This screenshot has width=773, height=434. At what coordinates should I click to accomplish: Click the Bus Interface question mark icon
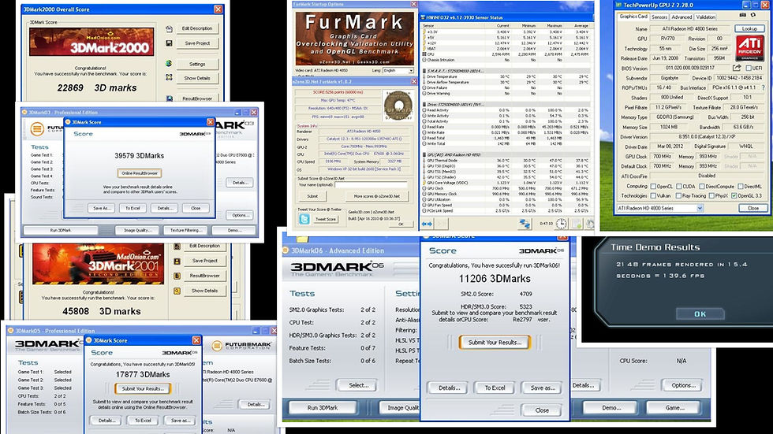point(764,87)
